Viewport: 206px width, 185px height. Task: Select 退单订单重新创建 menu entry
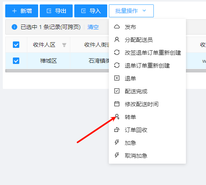coord(147,66)
